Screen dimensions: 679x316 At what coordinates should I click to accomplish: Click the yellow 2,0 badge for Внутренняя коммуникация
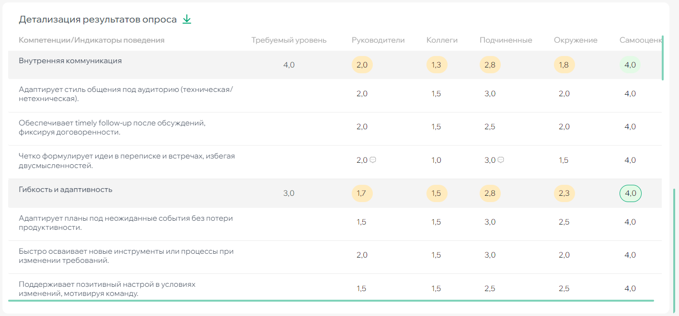tap(362, 64)
